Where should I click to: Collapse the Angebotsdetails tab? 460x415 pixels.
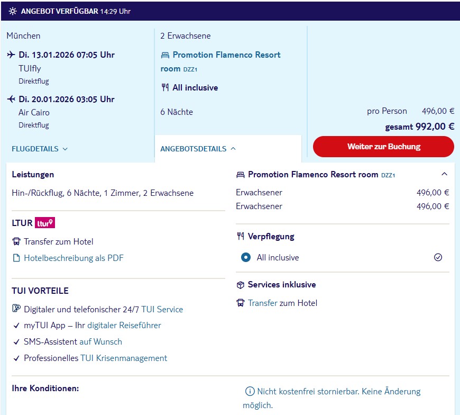point(198,149)
